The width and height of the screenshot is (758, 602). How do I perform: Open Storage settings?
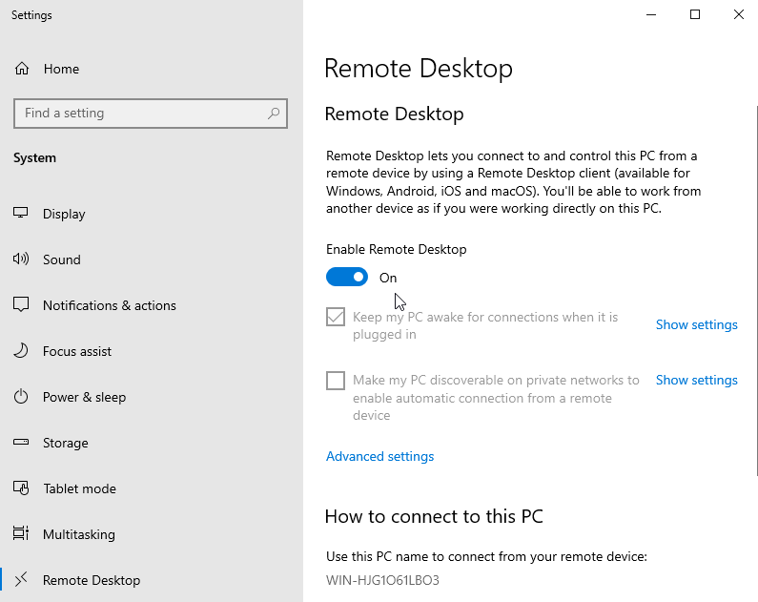pyautogui.click(x=152, y=443)
